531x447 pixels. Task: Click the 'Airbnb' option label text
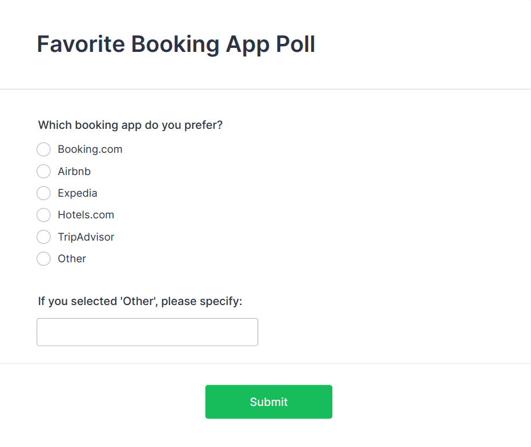pyautogui.click(x=74, y=171)
